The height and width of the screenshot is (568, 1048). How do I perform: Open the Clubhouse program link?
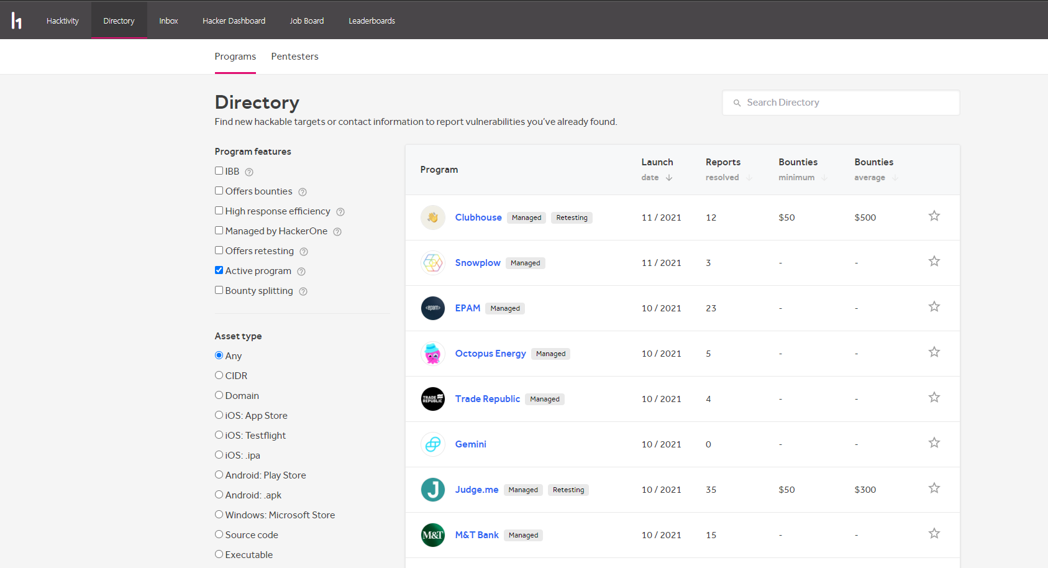[478, 218]
